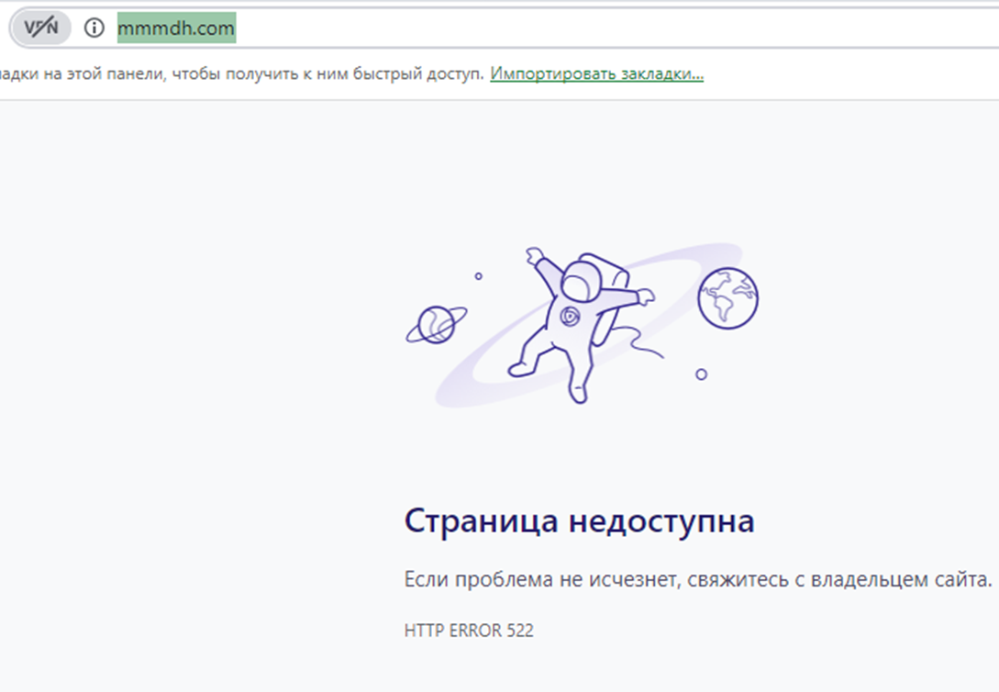Screen dimensions: 999x692
Task: Click the small circle below Earth
Action: (701, 374)
